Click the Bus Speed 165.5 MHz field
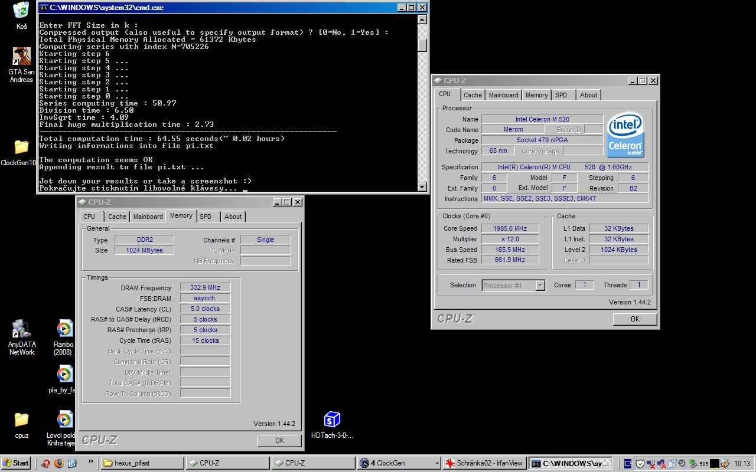The image size is (756, 472). tap(510, 250)
